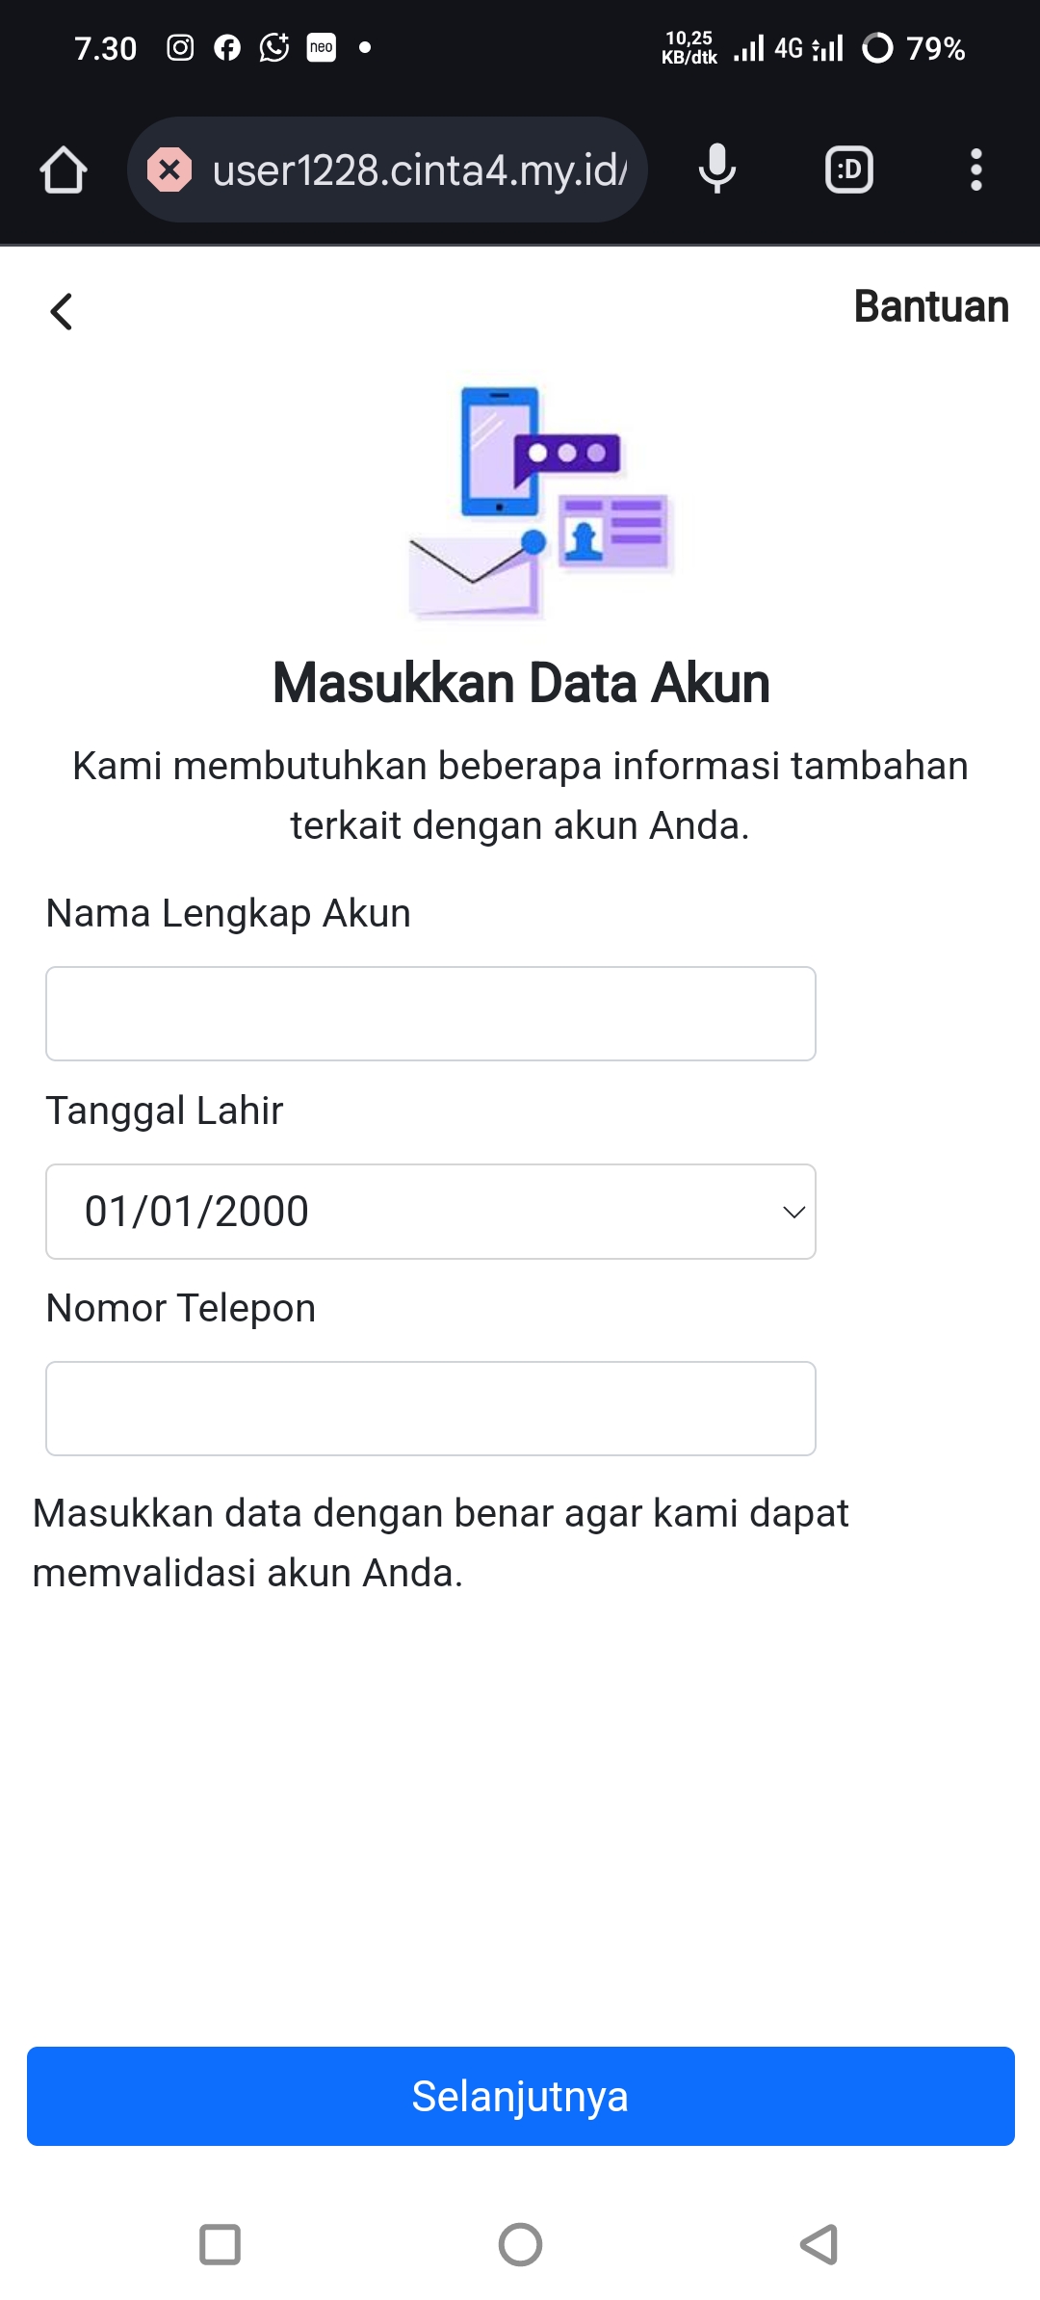Open the browser three-dot overflow menu
The width and height of the screenshot is (1040, 2300).
[975, 170]
